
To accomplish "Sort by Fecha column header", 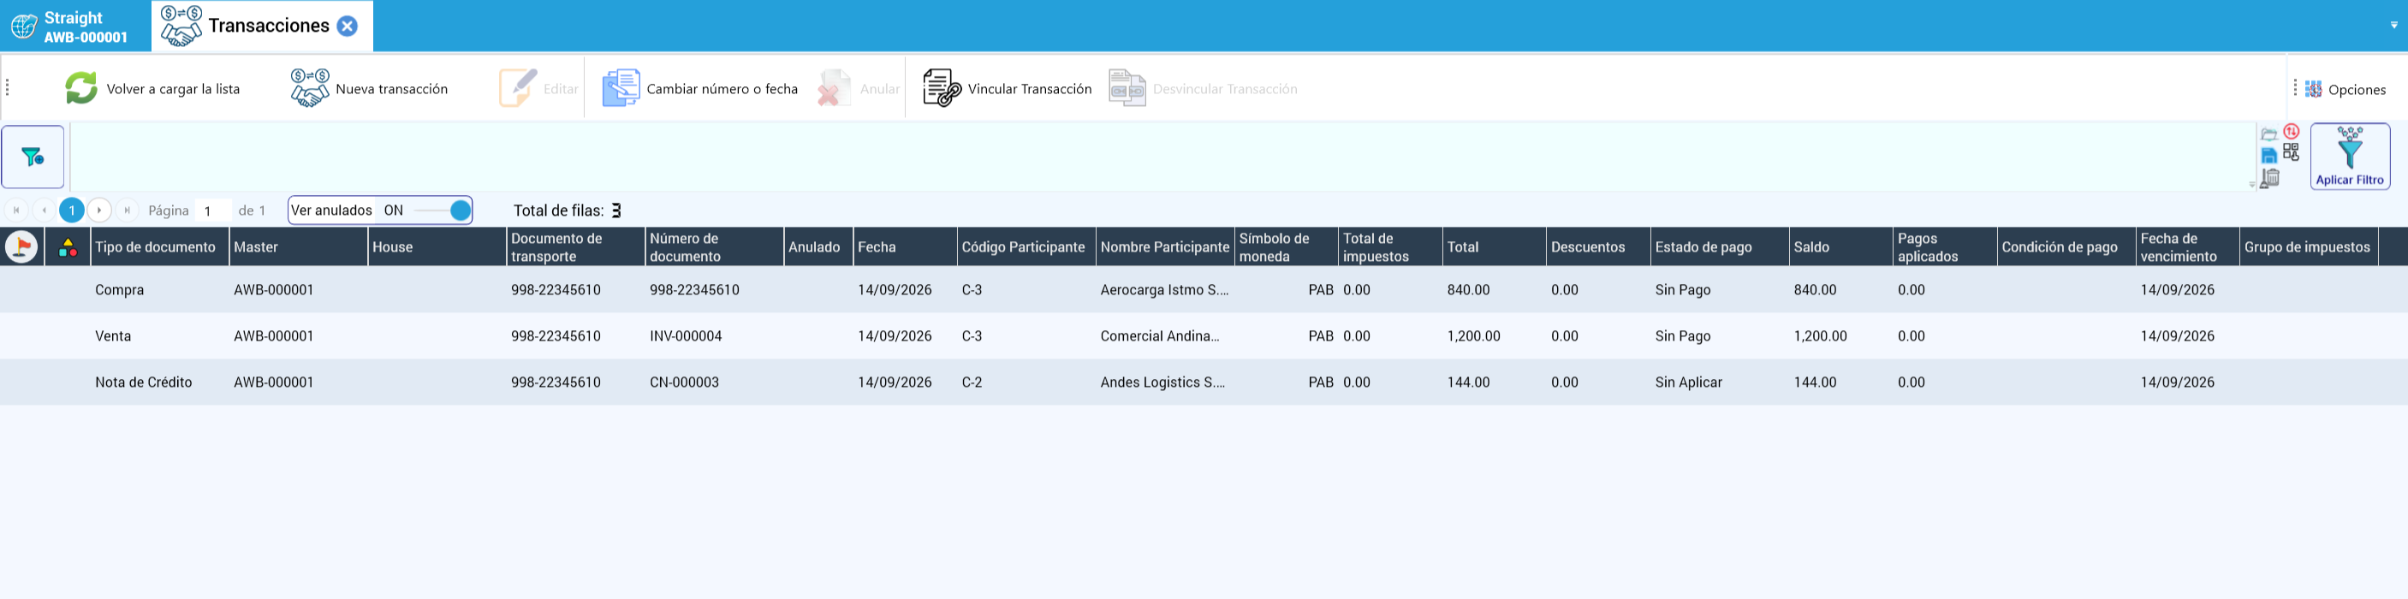I will pos(905,246).
